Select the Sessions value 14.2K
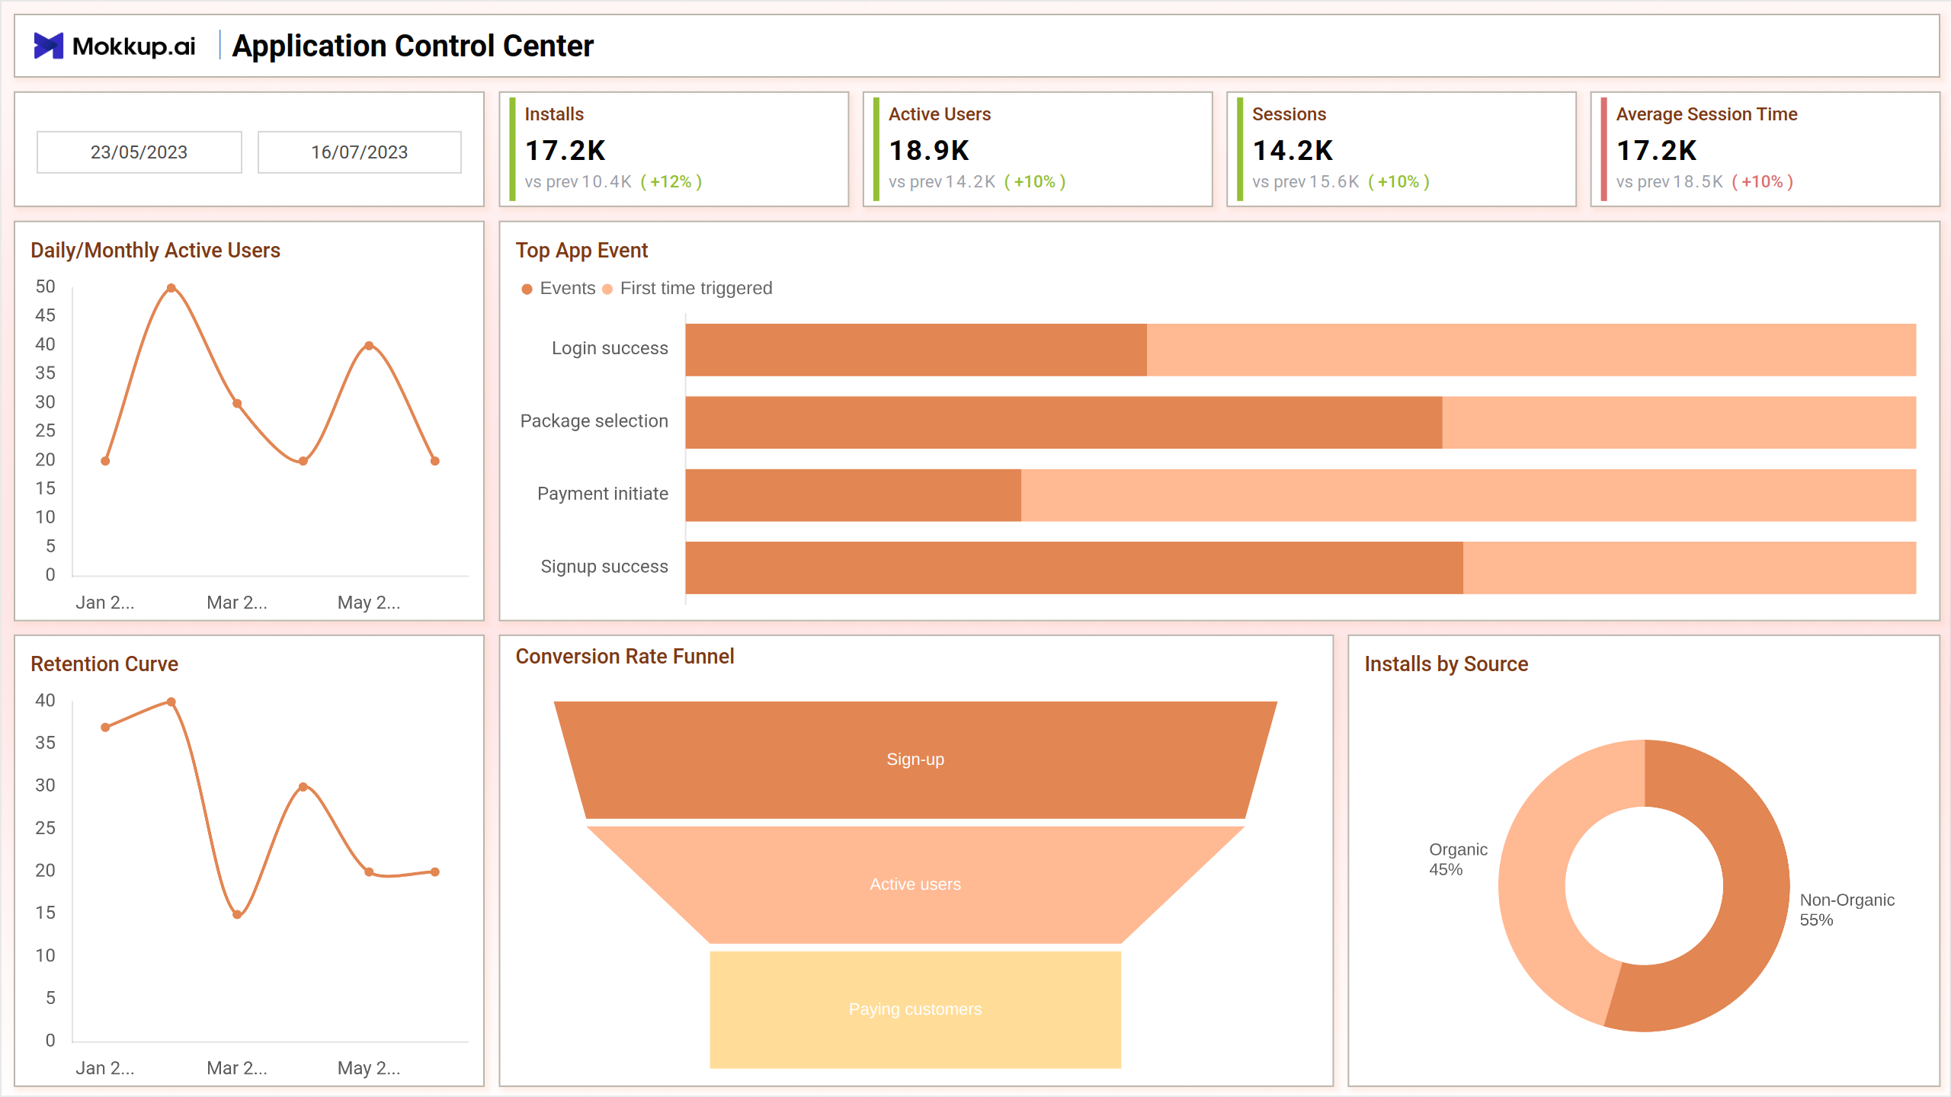1951x1097 pixels. tap(1293, 151)
